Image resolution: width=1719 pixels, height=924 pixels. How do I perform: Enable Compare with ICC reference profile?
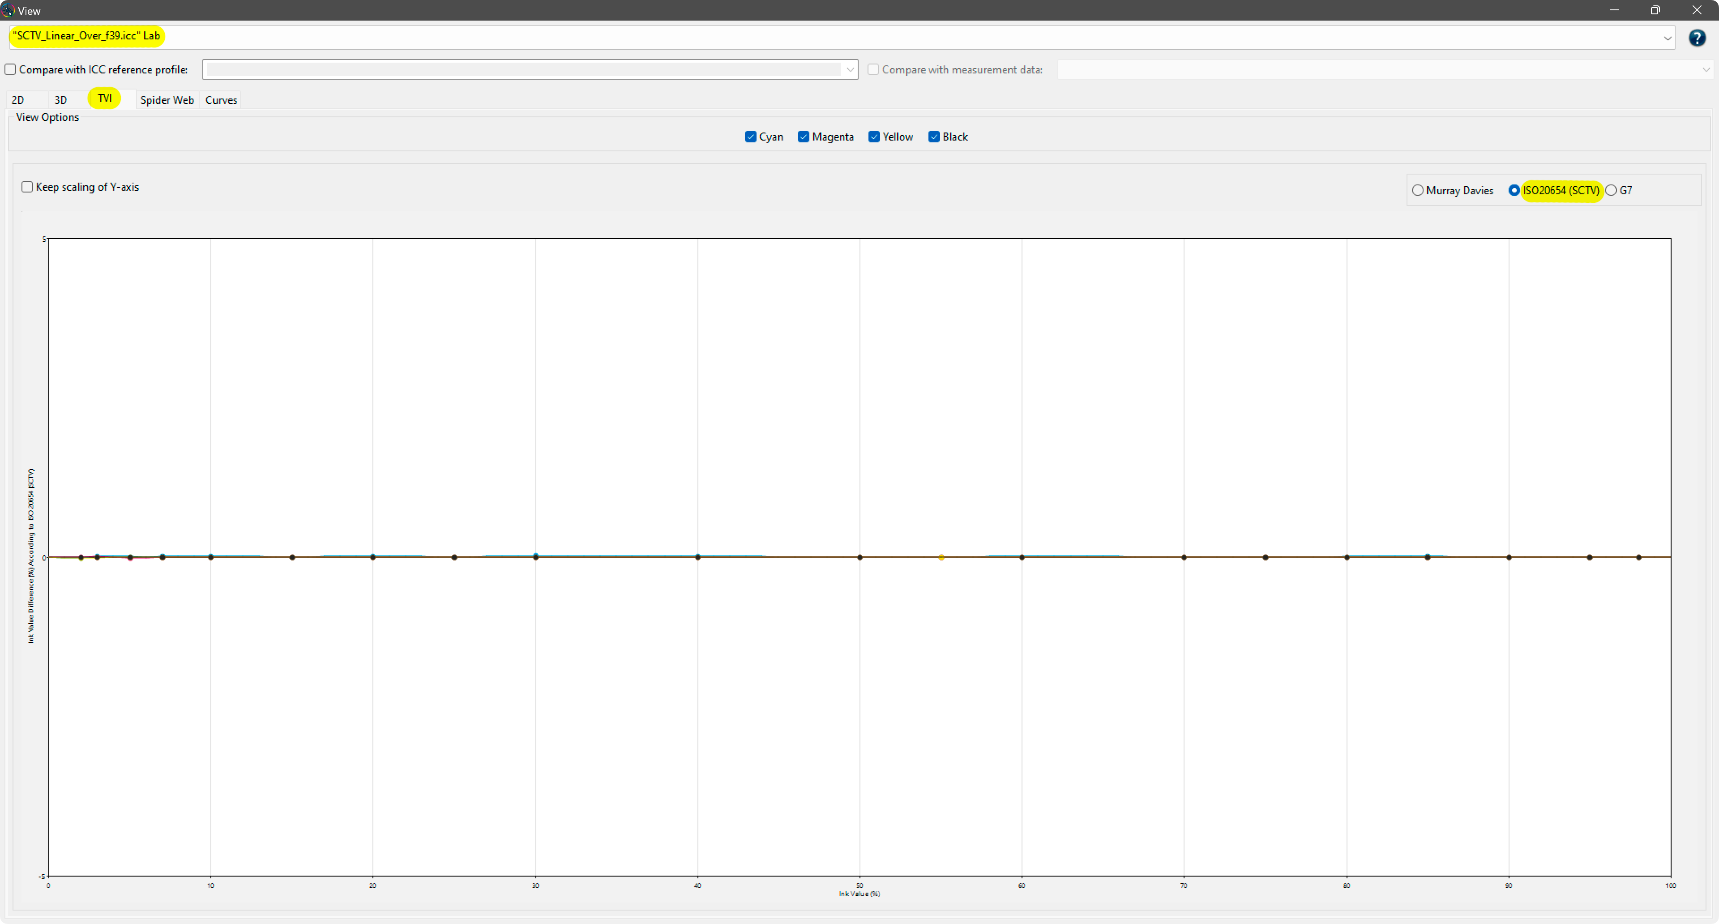(x=11, y=69)
